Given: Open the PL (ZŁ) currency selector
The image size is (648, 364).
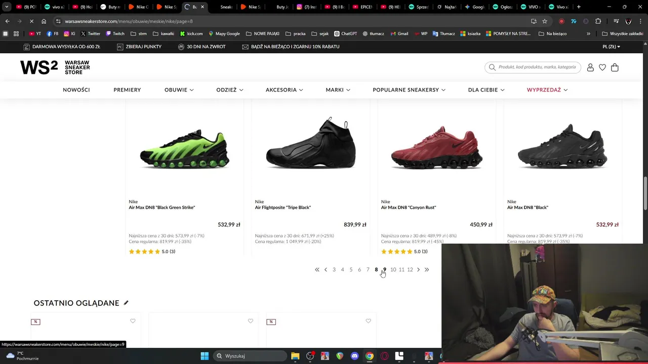Looking at the screenshot, I should coord(611,47).
